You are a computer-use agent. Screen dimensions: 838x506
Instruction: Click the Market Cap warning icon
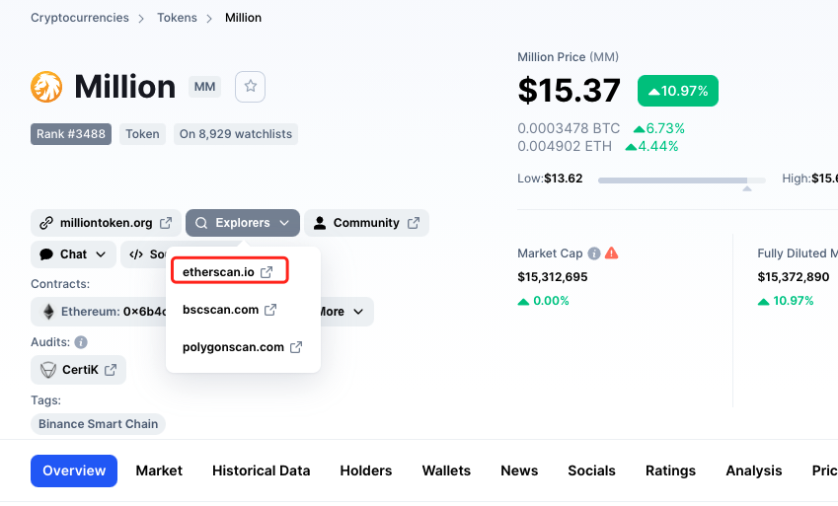pyautogui.click(x=612, y=253)
